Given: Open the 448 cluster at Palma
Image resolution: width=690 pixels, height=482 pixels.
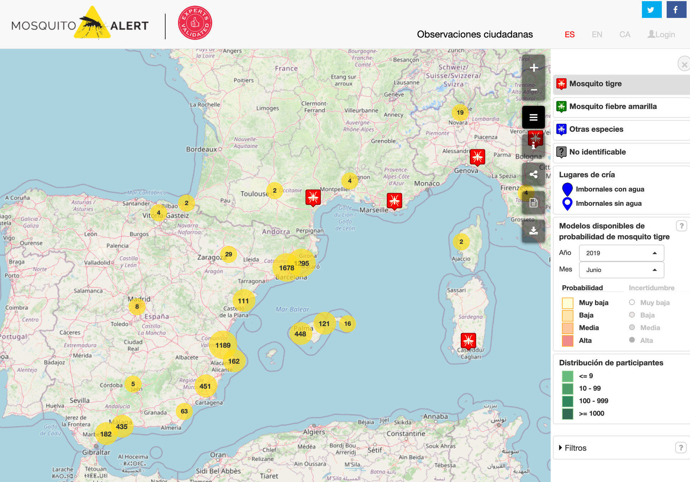Looking at the screenshot, I should point(300,334).
